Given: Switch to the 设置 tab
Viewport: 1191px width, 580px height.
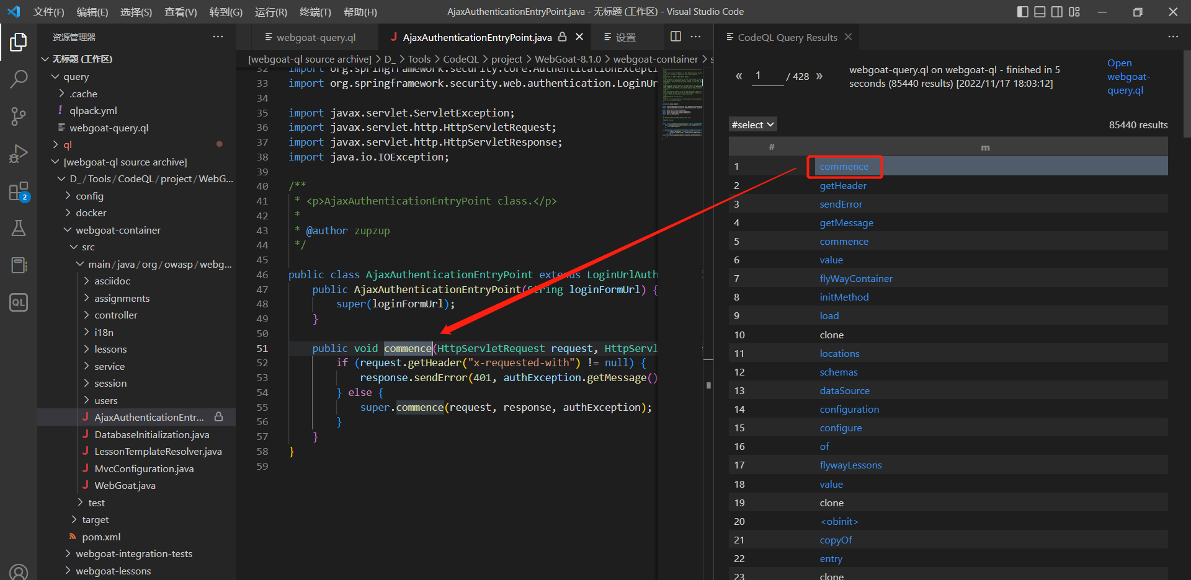Looking at the screenshot, I should point(627,37).
